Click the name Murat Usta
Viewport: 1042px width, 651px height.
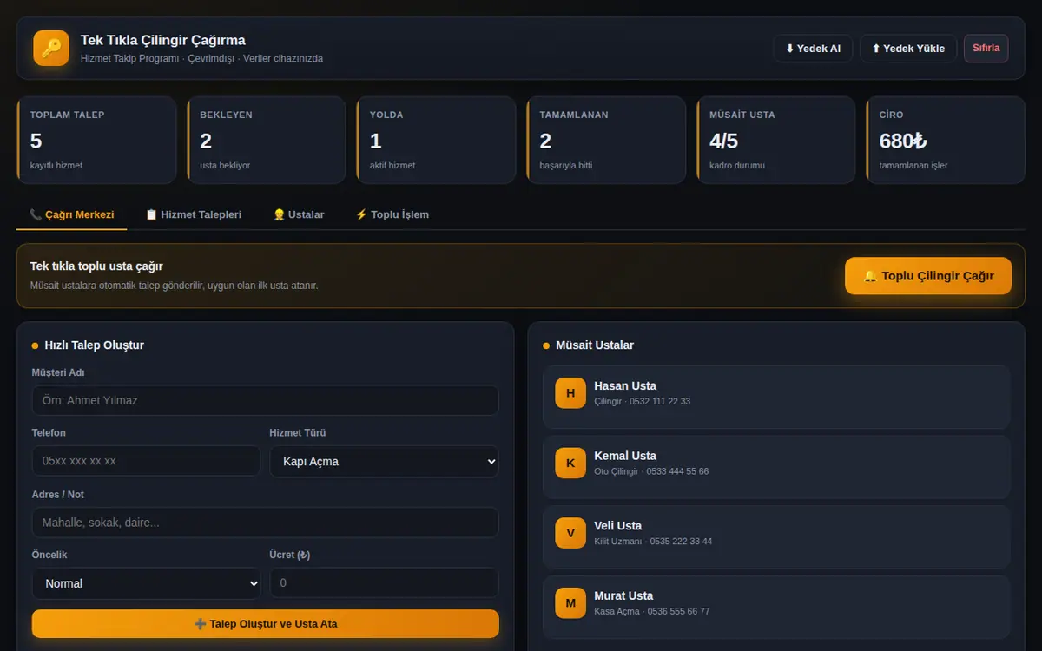(623, 596)
